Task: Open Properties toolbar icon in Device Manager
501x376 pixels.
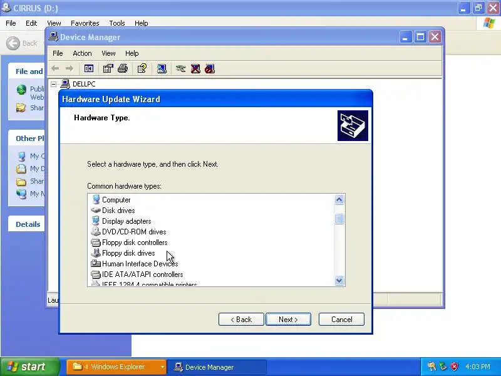Action: pos(108,68)
